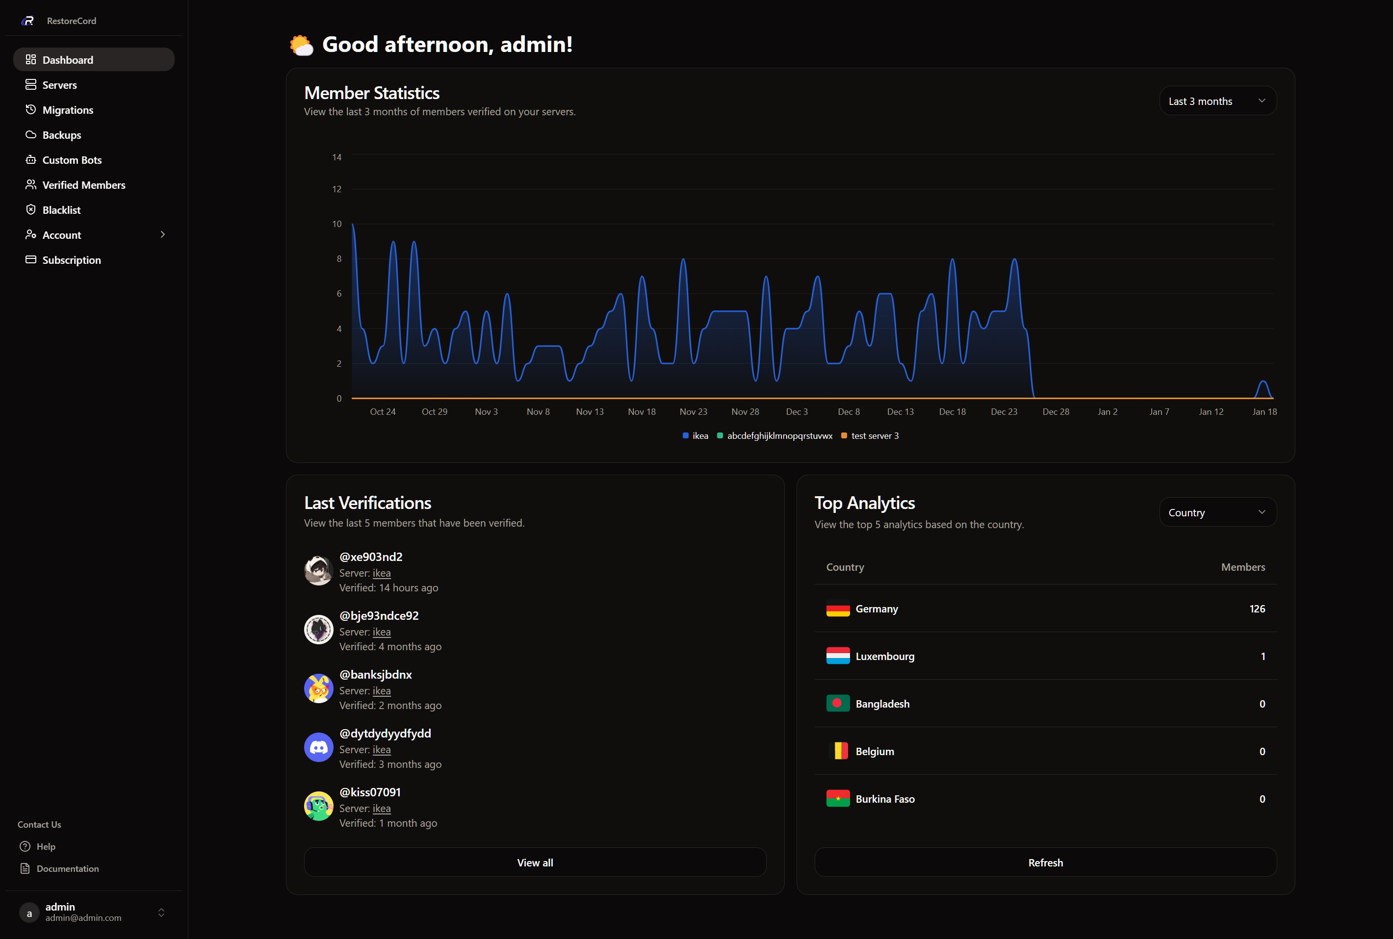The height and width of the screenshot is (939, 1393).
Task: Click the Discord avatar of @dytdydyydfydd
Action: (x=319, y=747)
